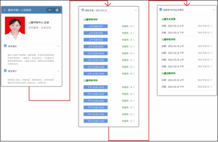
Task: Open arrow on the 下午 15:30-16:00 row
Action: [133, 101]
